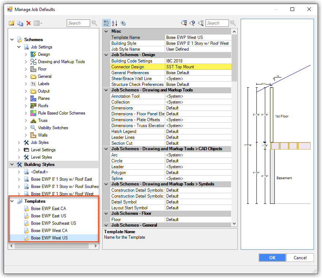Click the Cancel button
Viewport: 322px width, 278px height.
[300, 257]
